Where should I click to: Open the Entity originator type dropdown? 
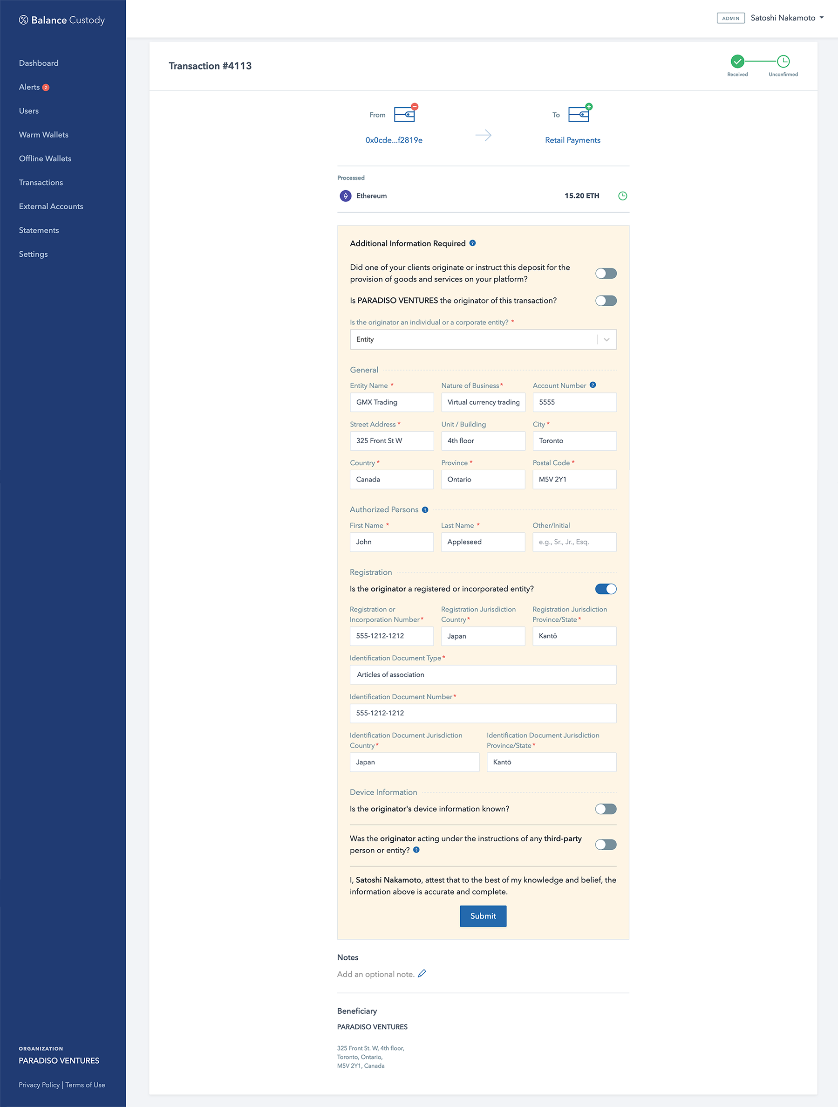point(606,339)
